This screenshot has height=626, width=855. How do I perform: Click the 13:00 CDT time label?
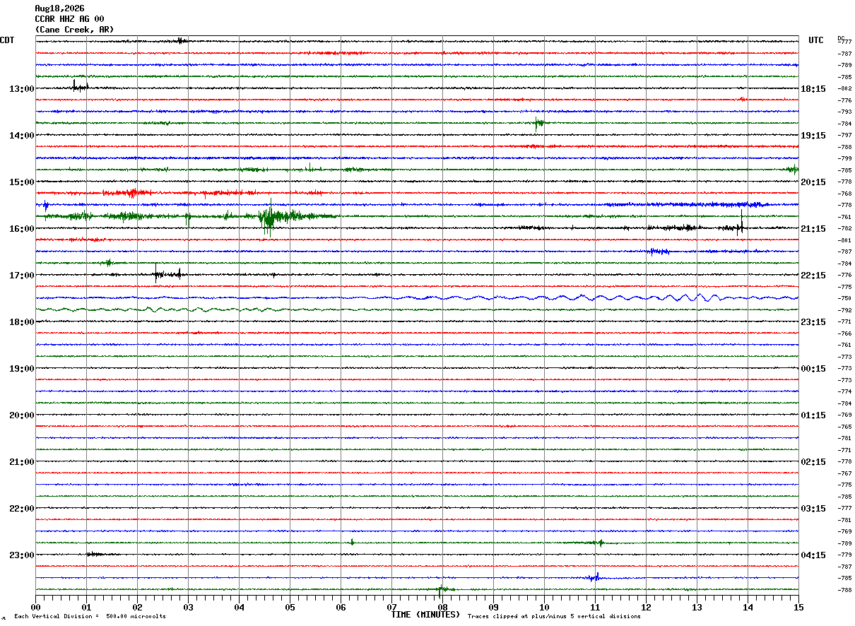21,89
